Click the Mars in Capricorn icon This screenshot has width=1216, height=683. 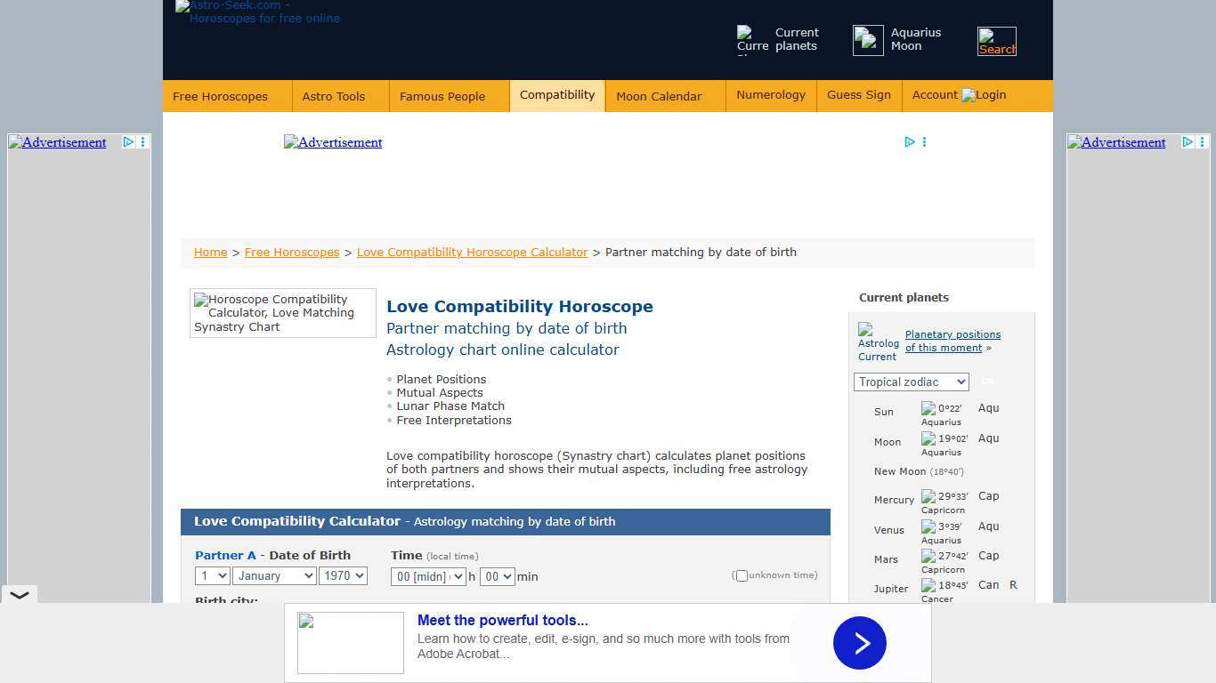point(928,556)
